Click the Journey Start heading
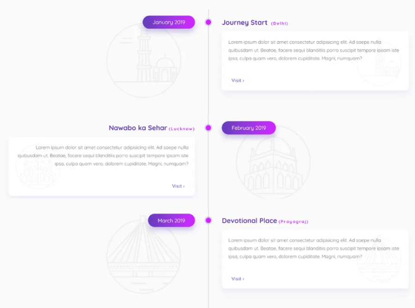 click(245, 23)
